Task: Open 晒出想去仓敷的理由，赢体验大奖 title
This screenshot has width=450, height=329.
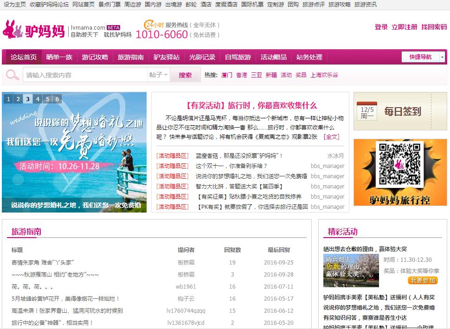Action: click(x=365, y=249)
